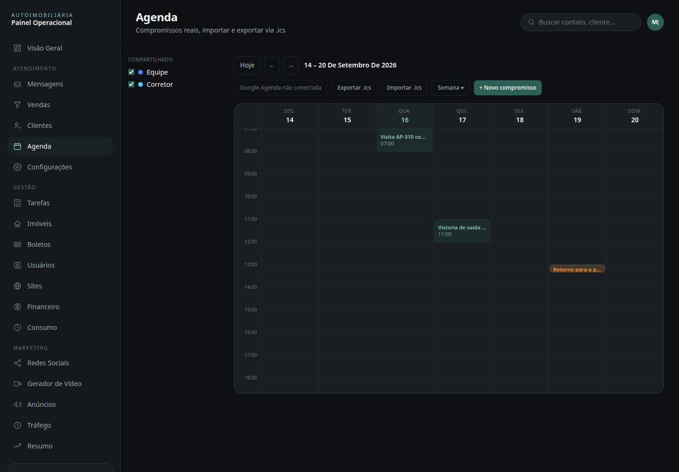This screenshot has width=679, height=472.
Task: Click the Consumo clock icon
Action: tap(17, 328)
